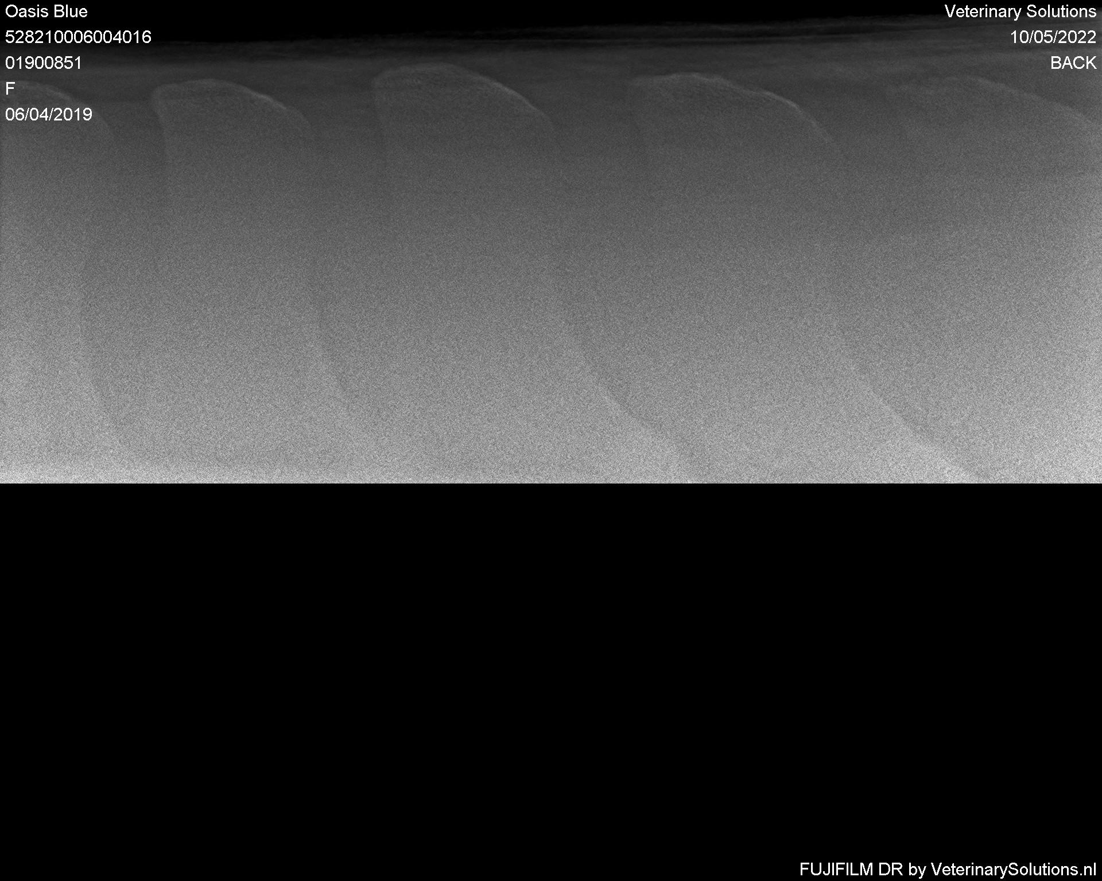Select the birth date 06/04/2019
Image resolution: width=1102 pixels, height=881 pixels.
click(x=49, y=114)
